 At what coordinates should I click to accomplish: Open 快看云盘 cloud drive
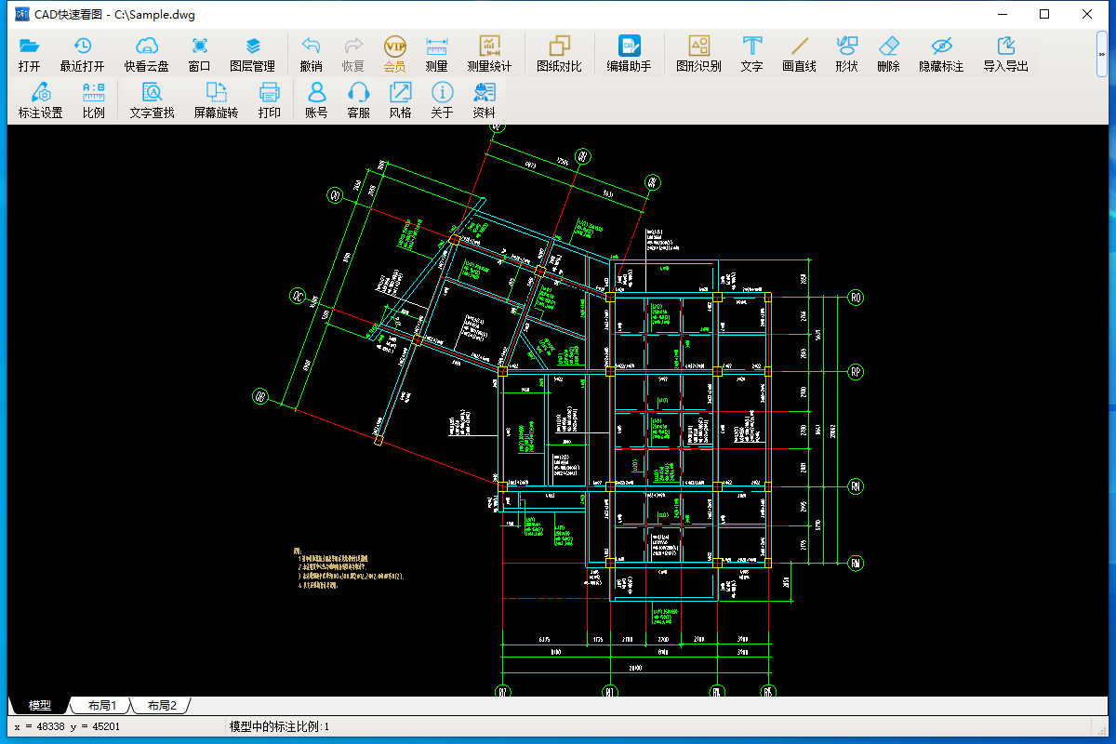pyautogui.click(x=147, y=55)
